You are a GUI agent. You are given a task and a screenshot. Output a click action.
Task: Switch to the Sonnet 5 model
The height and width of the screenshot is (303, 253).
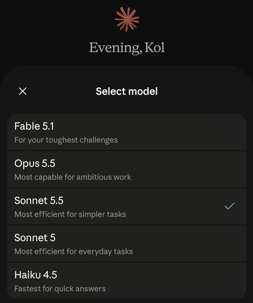coord(127,243)
